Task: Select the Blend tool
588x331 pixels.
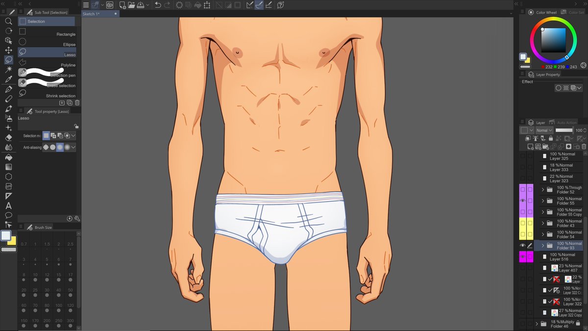Action: [8, 147]
